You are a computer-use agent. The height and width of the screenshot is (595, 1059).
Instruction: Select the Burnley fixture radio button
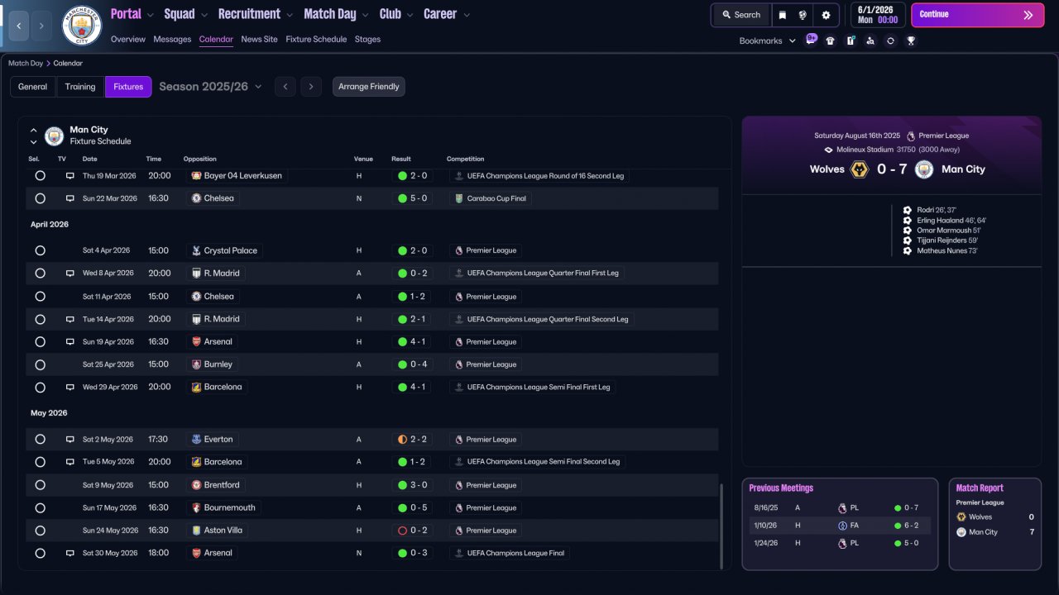tap(40, 364)
